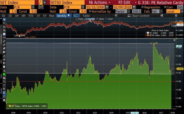Open the Calc Val dropdown
The width and height of the screenshot is (184, 114).
click(161, 12)
